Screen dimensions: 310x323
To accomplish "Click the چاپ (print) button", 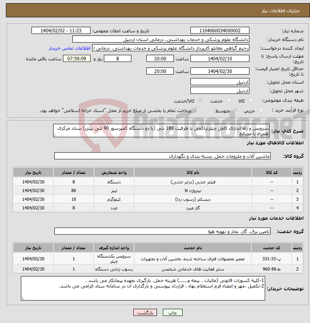I will pos(173,312).
